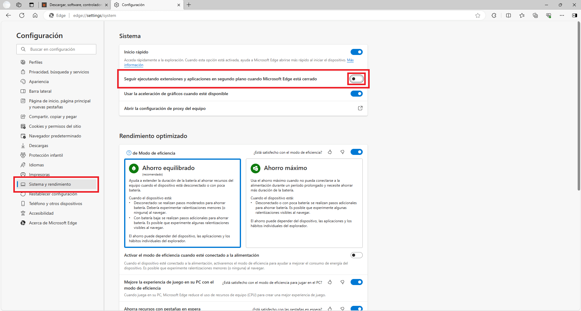Go to Apariencia settings
The width and height of the screenshot is (581, 311).
(x=56, y=82)
